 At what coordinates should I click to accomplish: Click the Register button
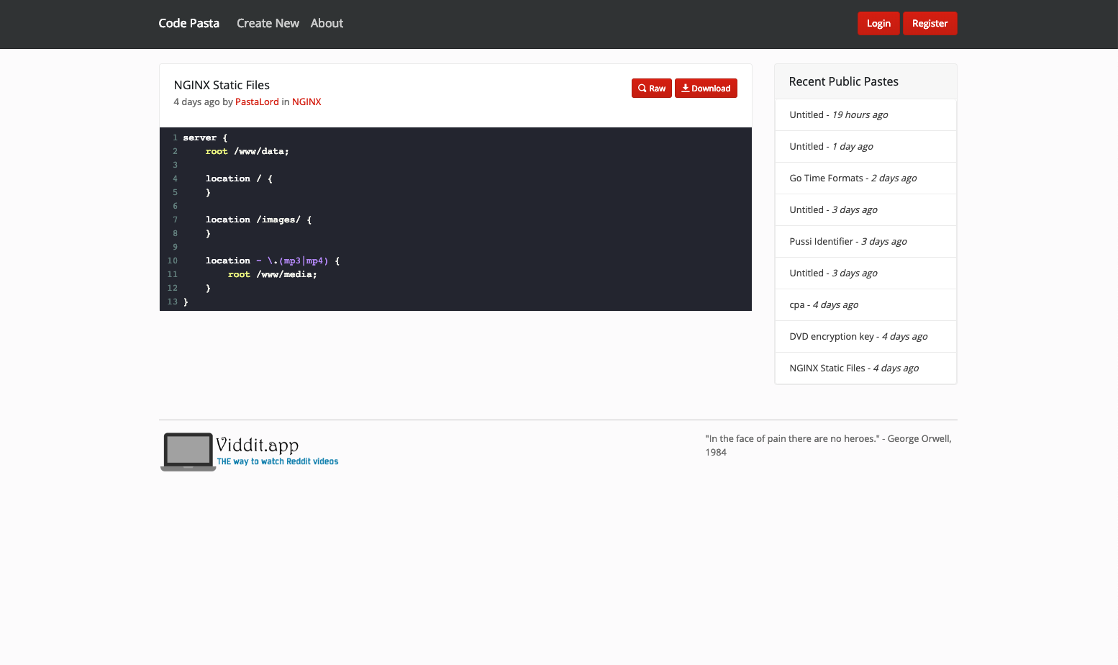point(930,23)
